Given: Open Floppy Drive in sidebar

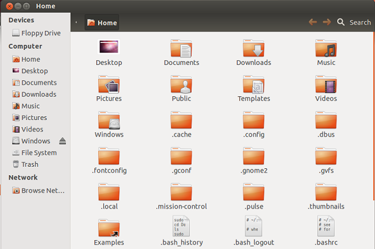Looking at the screenshot, I should tap(36, 33).
